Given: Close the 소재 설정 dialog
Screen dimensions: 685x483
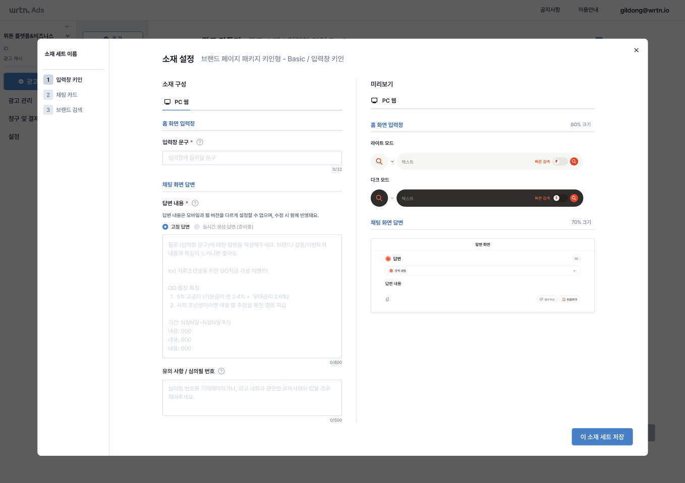Looking at the screenshot, I should (x=636, y=50).
